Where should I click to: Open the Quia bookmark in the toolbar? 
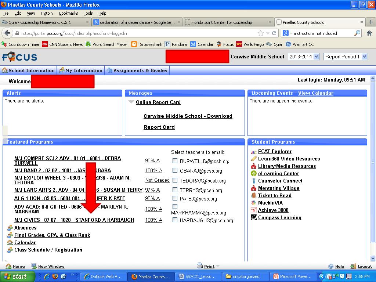[274, 44]
